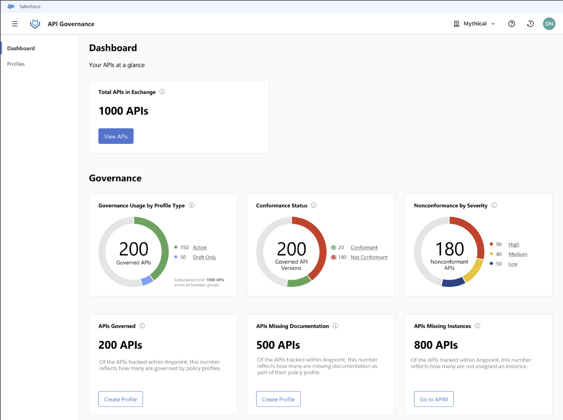
Task: Click the High severity link
Action: point(513,244)
